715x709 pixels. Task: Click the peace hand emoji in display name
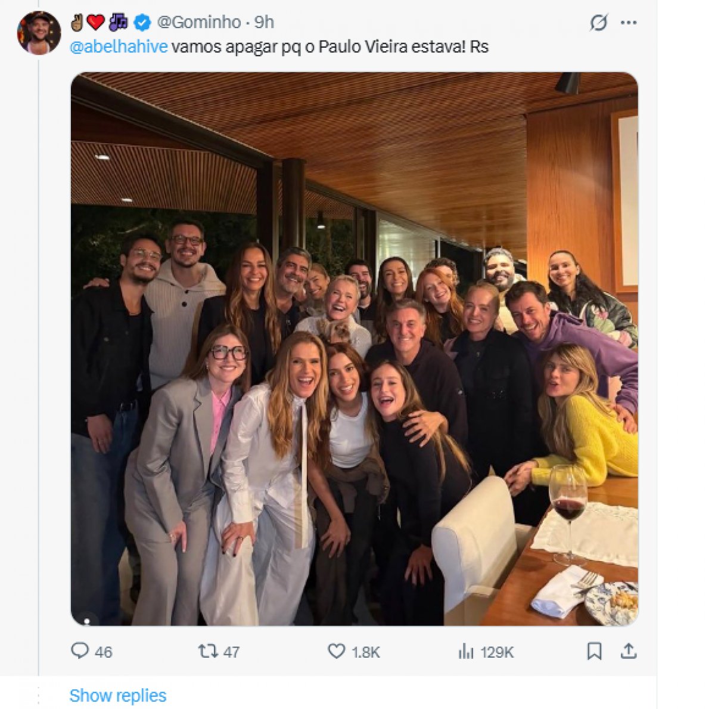pos(77,22)
